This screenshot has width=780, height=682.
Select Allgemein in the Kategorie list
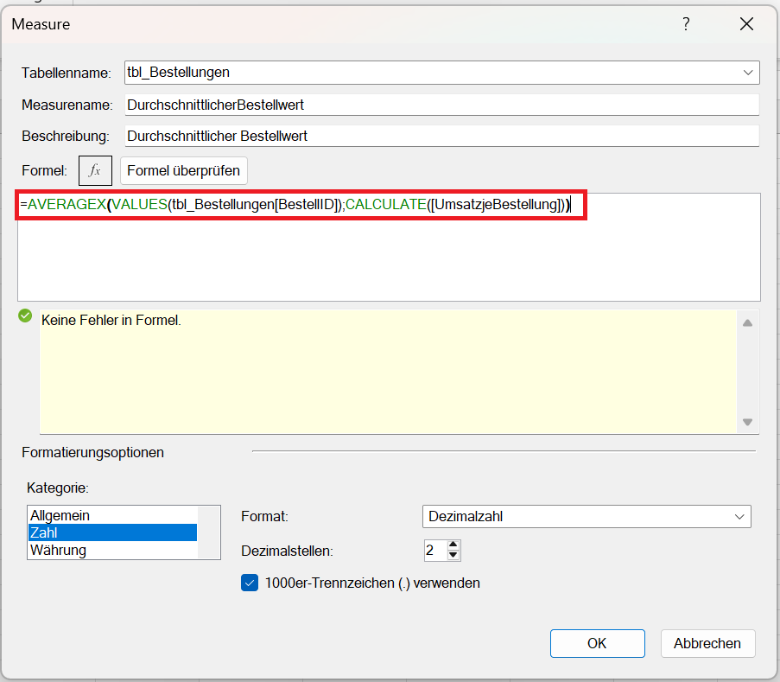coord(60,515)
